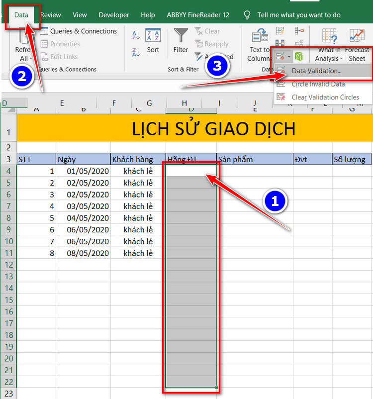
Task: Select the row 1 header
Action: 8,128
